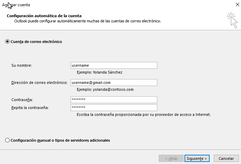Click the Dirección de correo electrónico label
241x164 pixels.
(39, 83)
